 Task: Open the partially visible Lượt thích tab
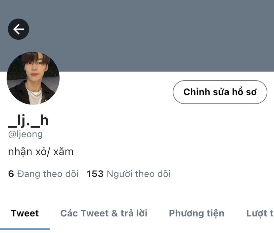point(260,213)
